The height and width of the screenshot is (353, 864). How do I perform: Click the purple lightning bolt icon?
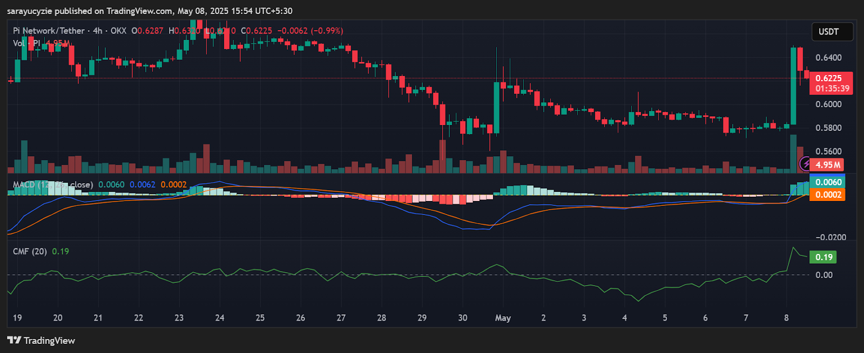pyautogui.click(x=805, y=163)
